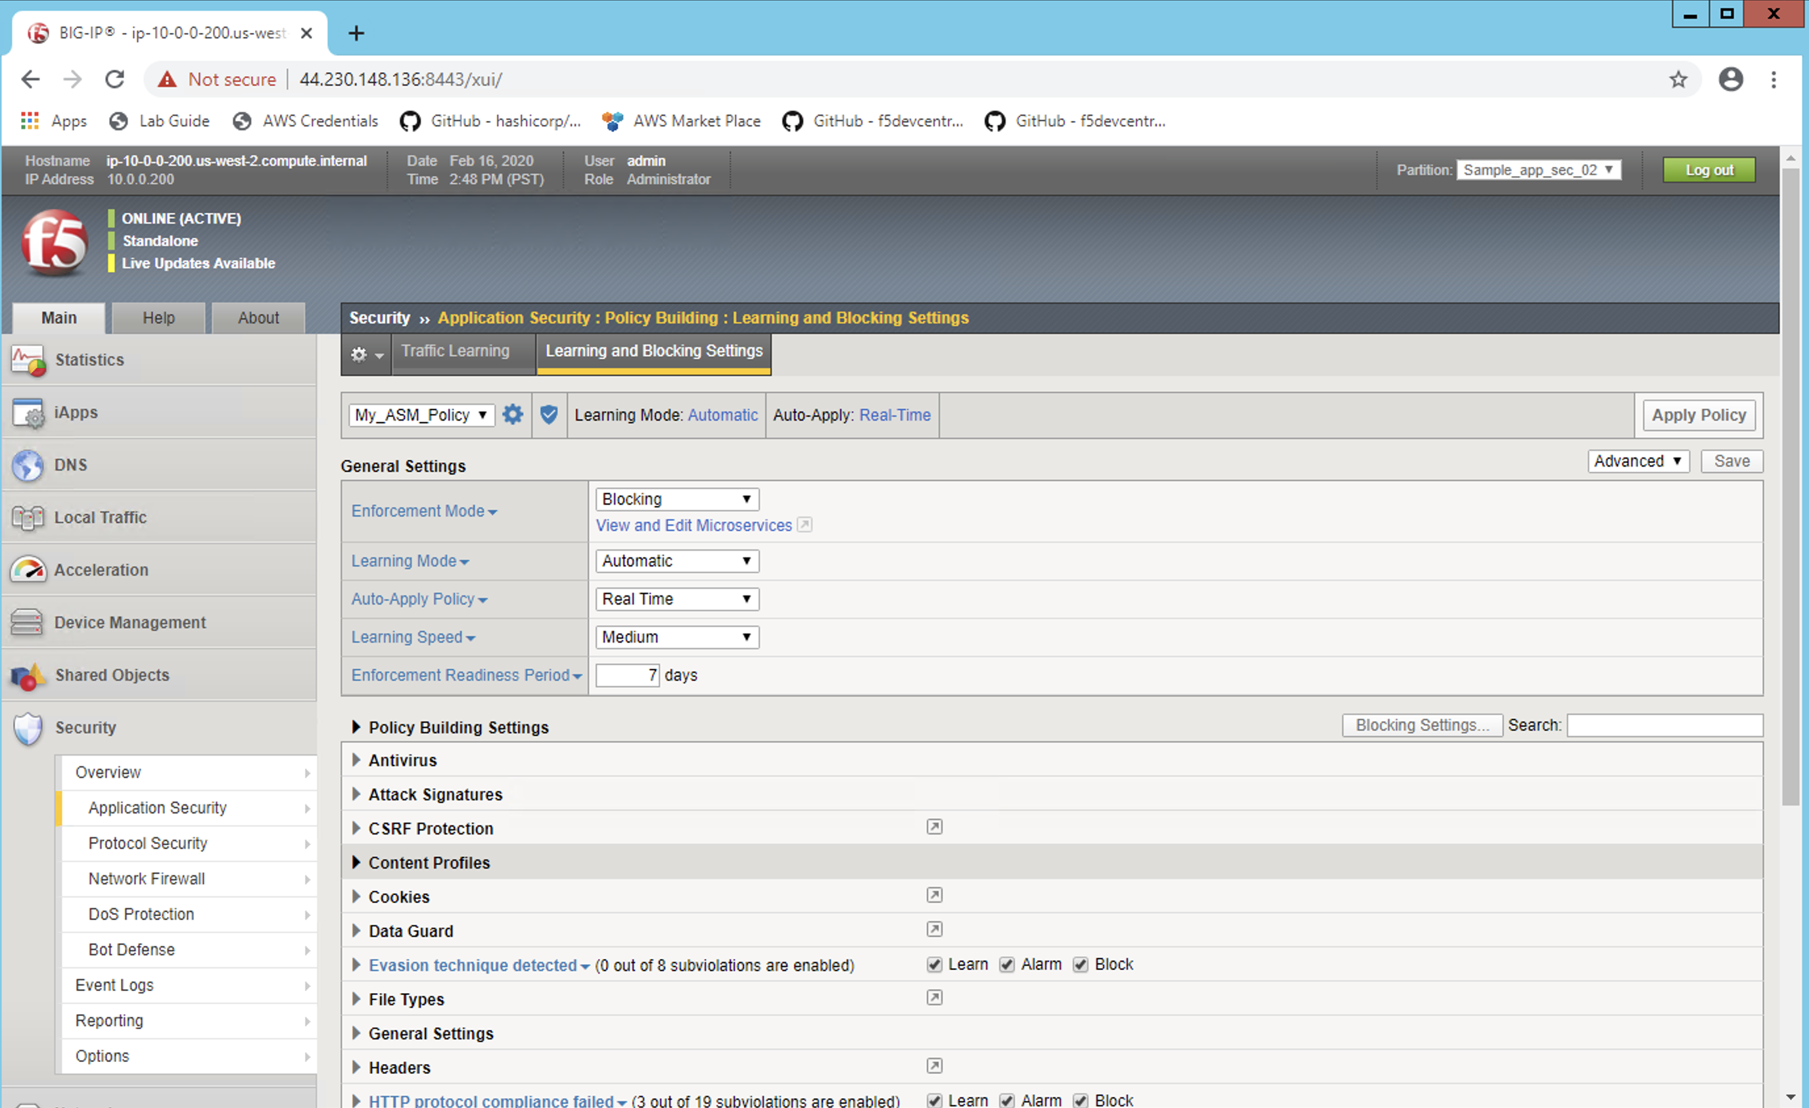Click the Device Management server icon
The width and height of the screenshot is (1809, 1108).
point(28,623)
